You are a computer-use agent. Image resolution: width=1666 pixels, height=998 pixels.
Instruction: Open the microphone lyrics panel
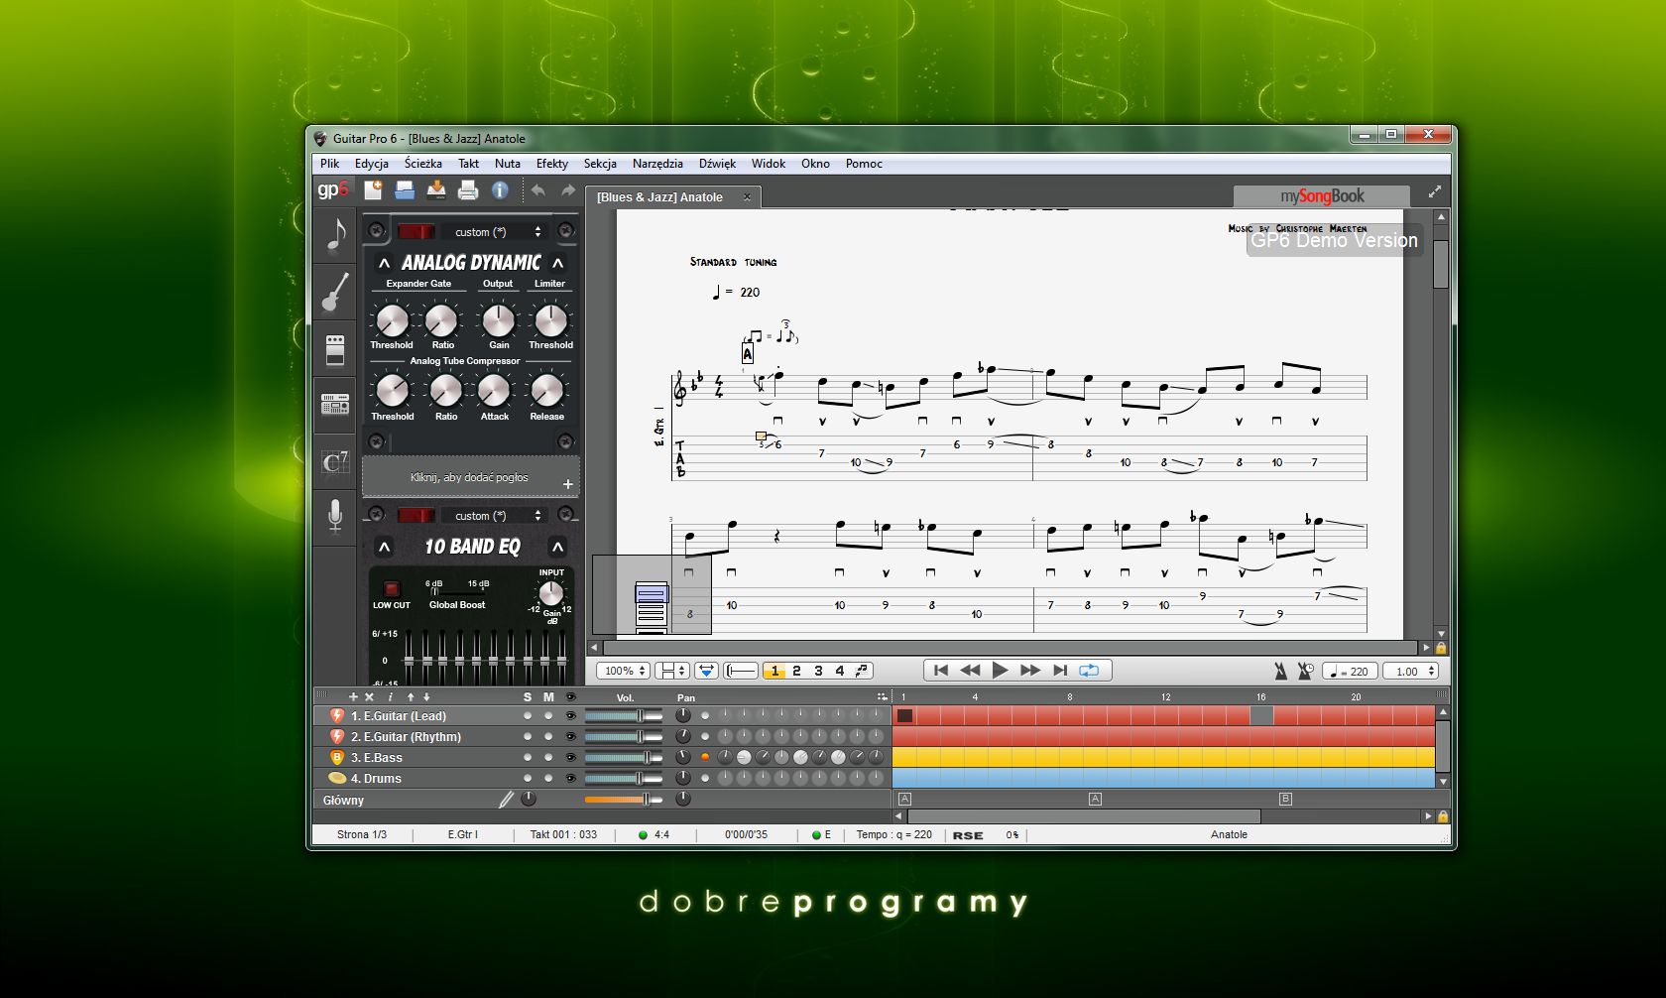coord(335,516)
